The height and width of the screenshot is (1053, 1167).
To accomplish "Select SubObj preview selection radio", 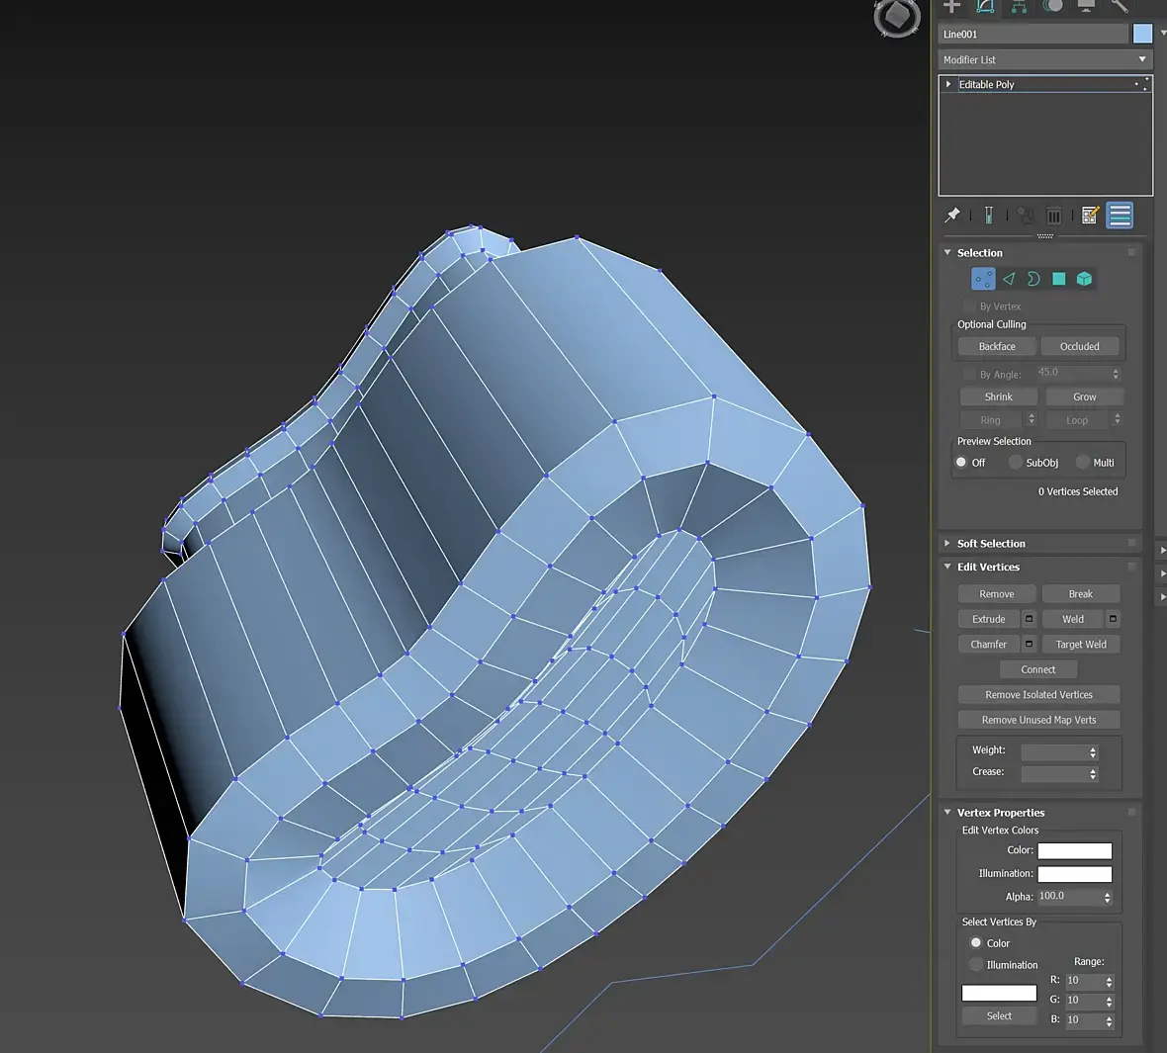I will (x=1016, y=463).
